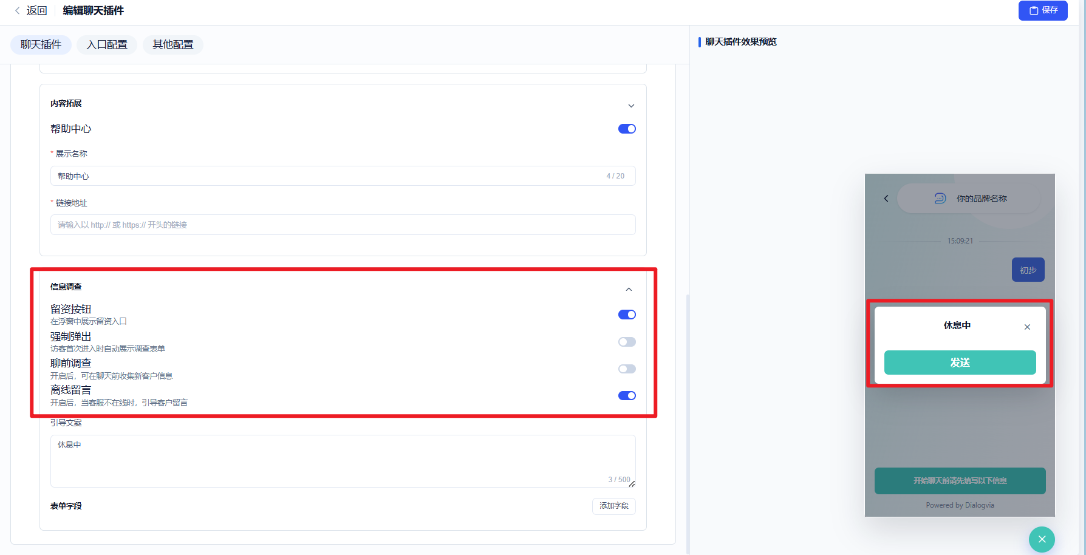Toggle the 帮助中心 switch
1086x555 pixels.
pyautogui.click(x=627, y=129)
